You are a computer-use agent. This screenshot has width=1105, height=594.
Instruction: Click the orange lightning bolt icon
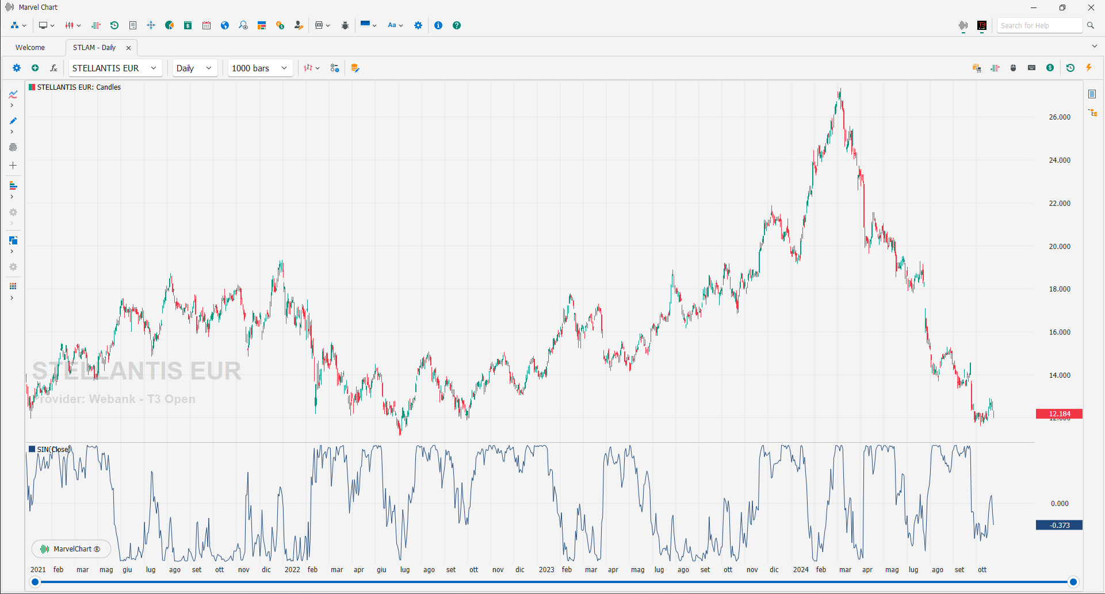click(1089, 68)
